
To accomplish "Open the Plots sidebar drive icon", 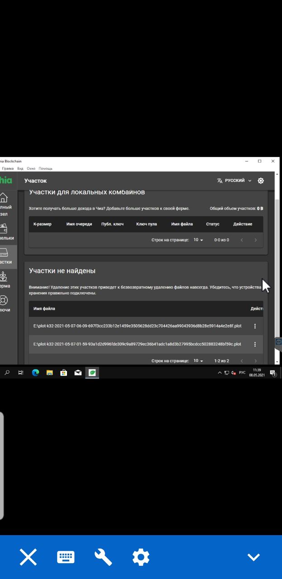I will (4, 252).
